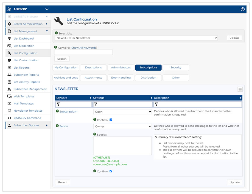Click Update button beside Select List

coord(234,38)
